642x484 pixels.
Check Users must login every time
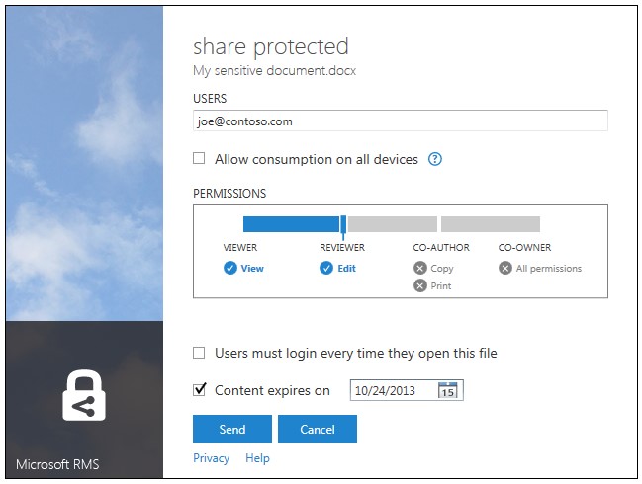click(199, 353)
